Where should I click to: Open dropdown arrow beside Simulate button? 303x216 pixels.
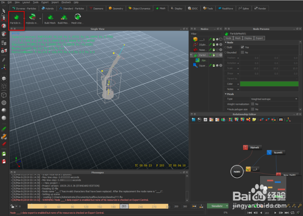pyautogui.click(x=227, y=206)
